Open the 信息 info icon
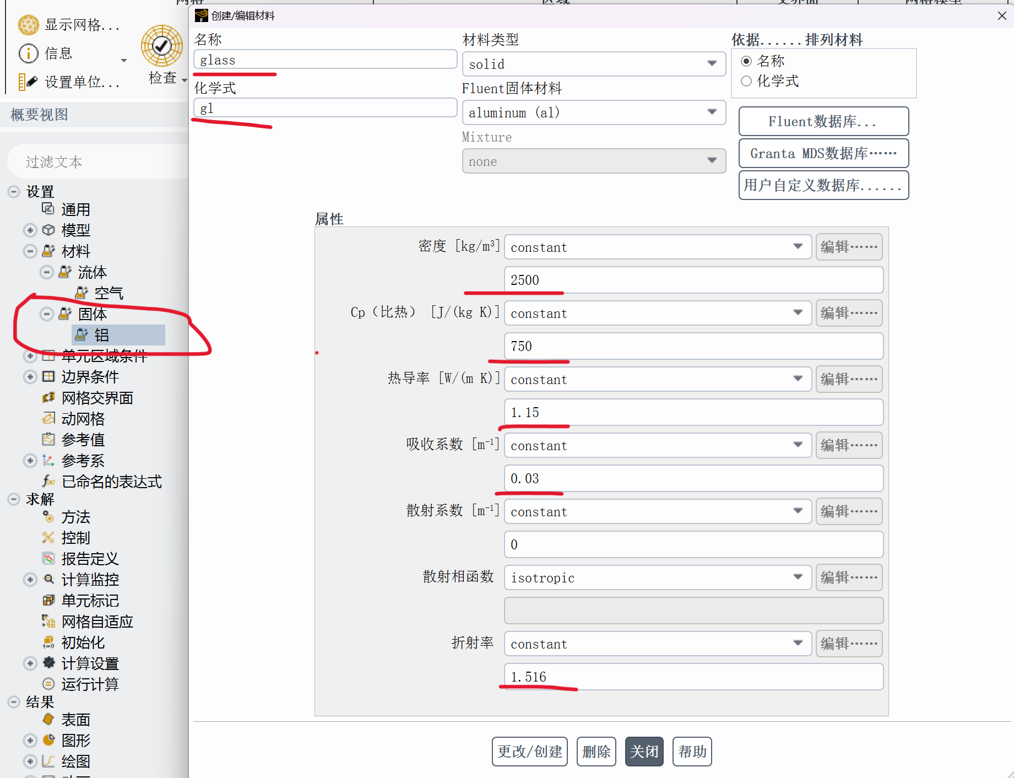 [x=29, y=53]
